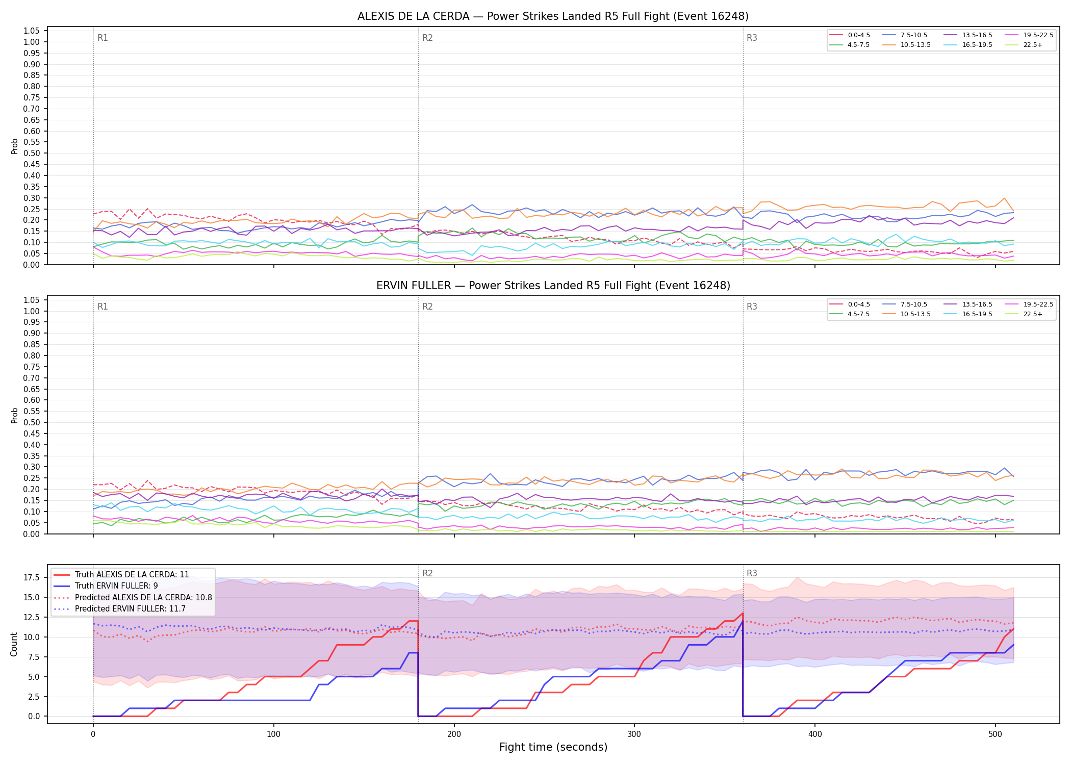Select the 7.5-10.5 legend label in Alexis chart

(914, 35)
